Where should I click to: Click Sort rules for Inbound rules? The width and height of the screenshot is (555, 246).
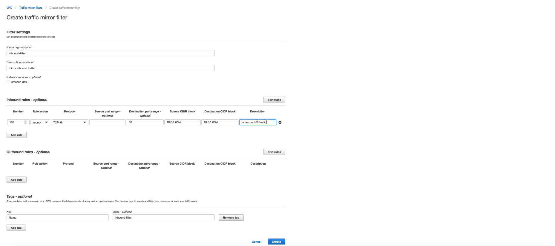click(x=274, y=100)
